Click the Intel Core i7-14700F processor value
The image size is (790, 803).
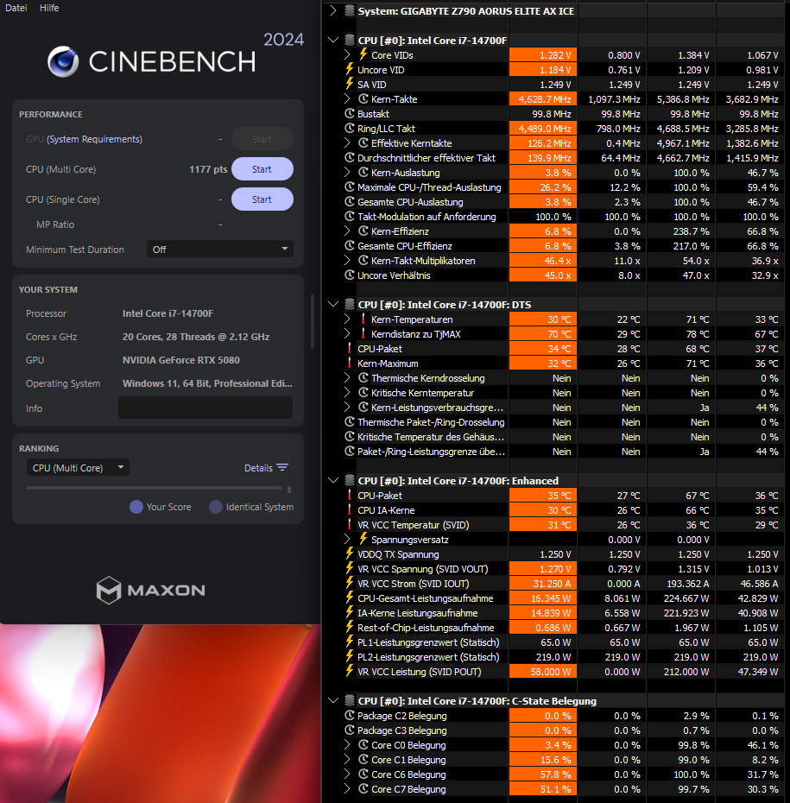(x=167, y=313)
